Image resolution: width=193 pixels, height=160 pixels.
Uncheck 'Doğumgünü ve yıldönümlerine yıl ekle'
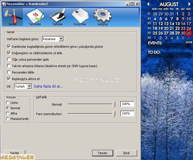9,53
